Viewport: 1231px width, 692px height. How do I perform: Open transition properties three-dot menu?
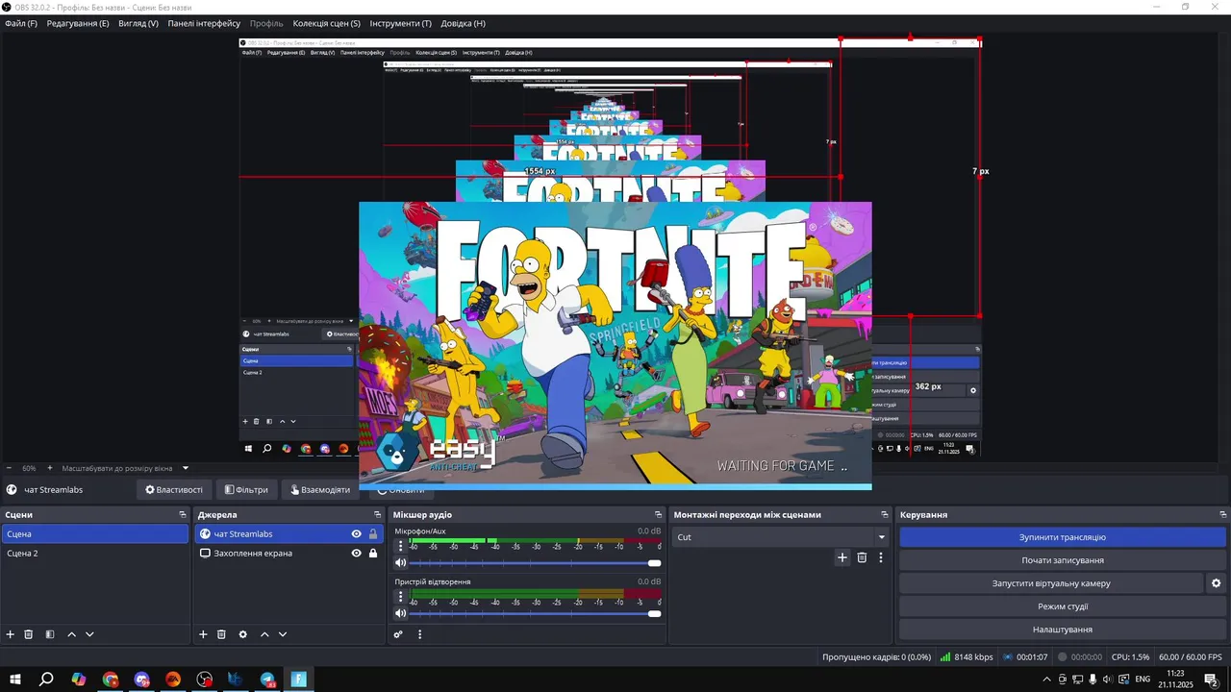pyautogui.click(x=880, y=557)
